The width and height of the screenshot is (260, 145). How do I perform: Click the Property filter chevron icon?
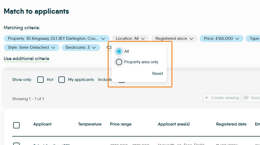coord(103,38)
